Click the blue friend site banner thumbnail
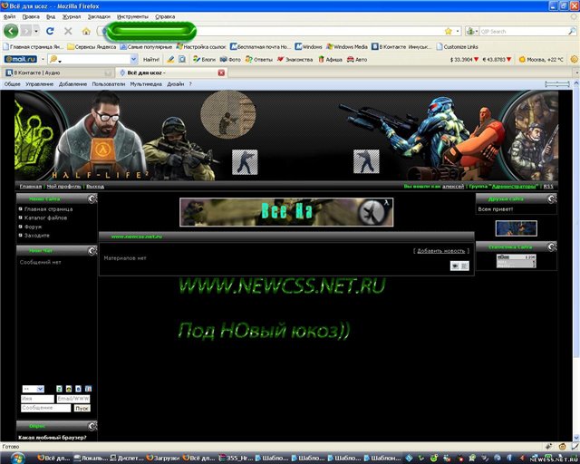The image size is (580, 464). pyautogui.click(x=516, y=228)
